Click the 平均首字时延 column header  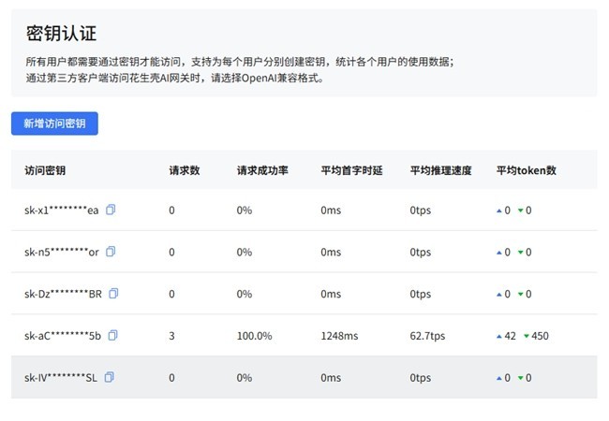[x=351, y=170]
